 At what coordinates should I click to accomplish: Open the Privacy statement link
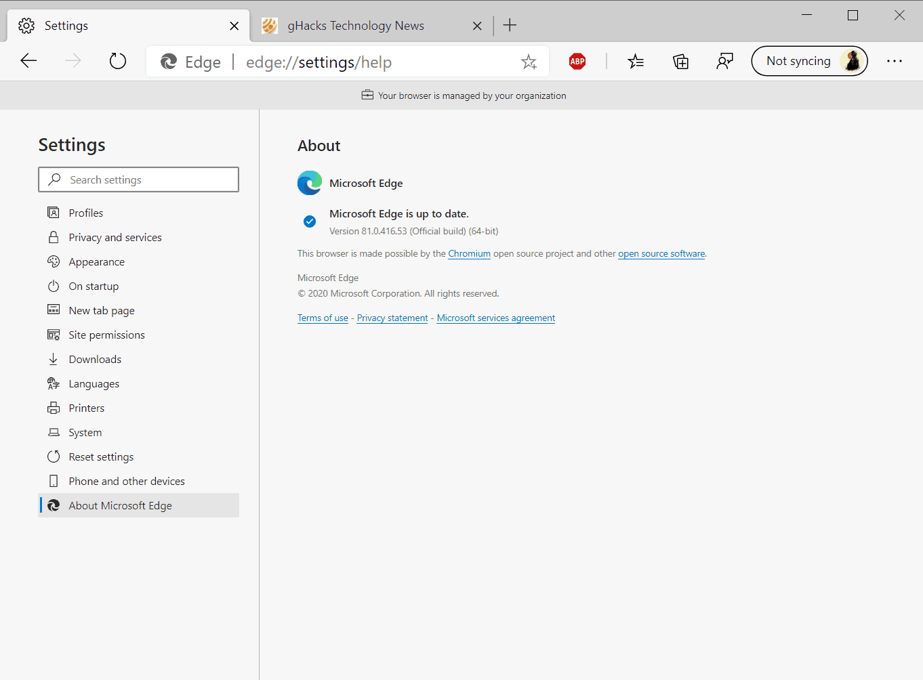coord(392,318)
